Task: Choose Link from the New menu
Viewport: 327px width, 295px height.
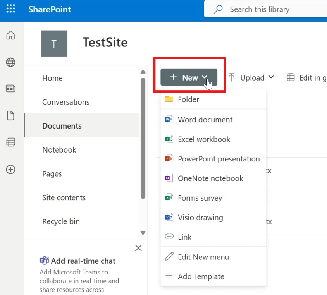Action: 213,237
